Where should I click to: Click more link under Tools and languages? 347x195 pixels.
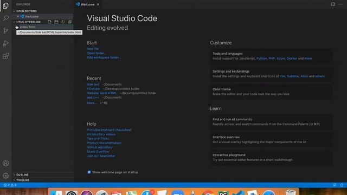point(308,58)
